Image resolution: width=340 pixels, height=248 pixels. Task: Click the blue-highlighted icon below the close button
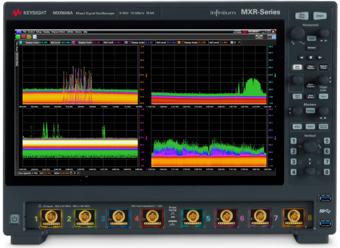click(x=274, y=37)
